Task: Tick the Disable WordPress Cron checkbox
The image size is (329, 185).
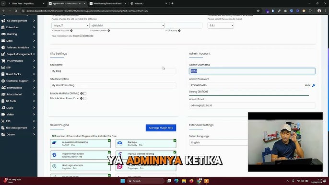Action: [84, 98]
